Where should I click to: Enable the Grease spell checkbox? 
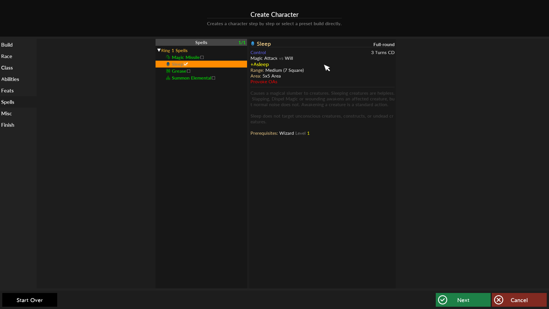[189, 71]
